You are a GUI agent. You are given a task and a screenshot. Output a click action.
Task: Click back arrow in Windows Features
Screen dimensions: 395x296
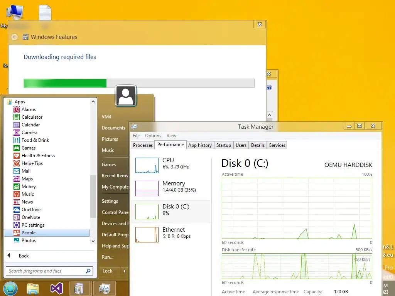click(15, 37)
